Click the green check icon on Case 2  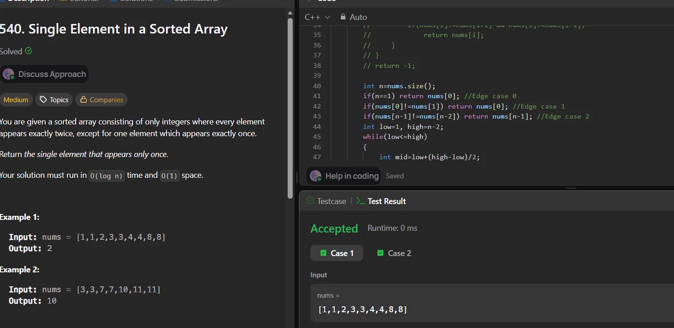[380, 253]
